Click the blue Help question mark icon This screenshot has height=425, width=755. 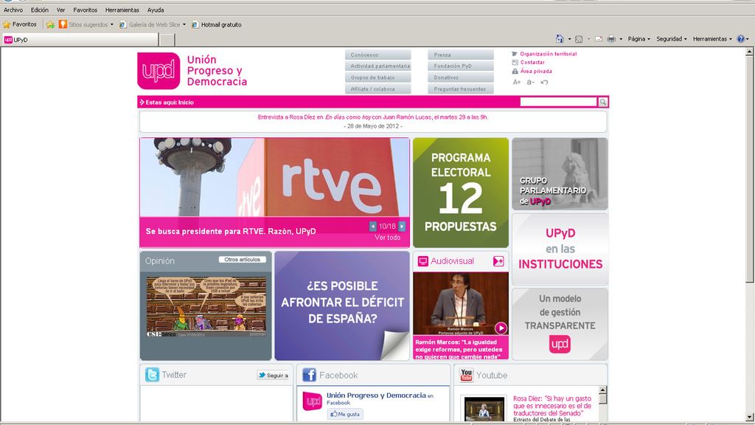coord(740,39)
